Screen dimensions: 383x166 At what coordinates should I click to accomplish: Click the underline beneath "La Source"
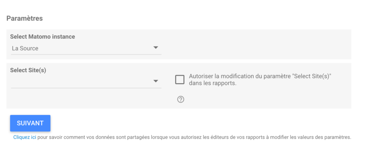(86, 54)
